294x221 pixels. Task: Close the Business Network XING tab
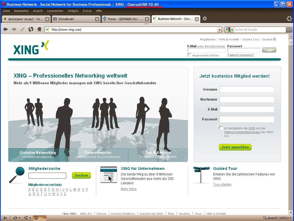click(197, 19)
